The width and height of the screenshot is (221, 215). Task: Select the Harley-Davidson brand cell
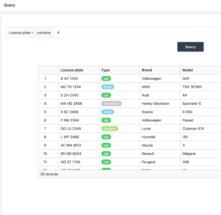click(160, 104)
